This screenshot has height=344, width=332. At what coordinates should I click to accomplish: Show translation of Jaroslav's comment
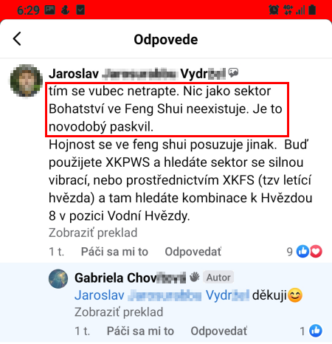coord(93,233)
